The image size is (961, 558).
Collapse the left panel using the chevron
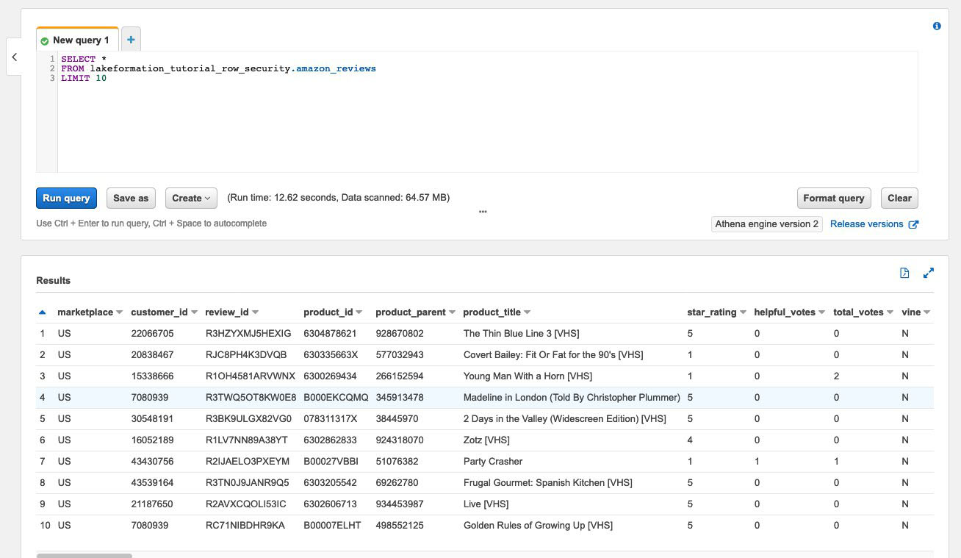click(15, 57)
